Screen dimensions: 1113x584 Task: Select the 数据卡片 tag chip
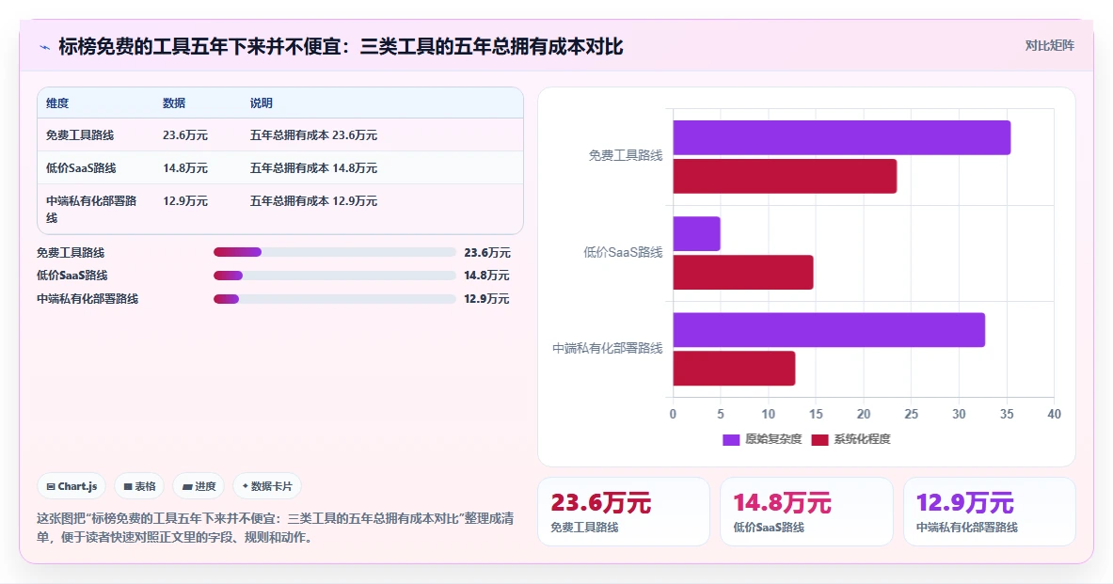point(267,486)
